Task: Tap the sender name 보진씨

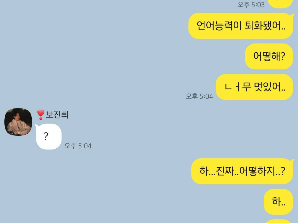Action: click(x=57, y=115)
